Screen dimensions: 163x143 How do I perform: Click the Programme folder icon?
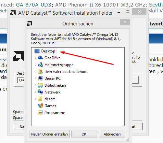tap(40, 112)
